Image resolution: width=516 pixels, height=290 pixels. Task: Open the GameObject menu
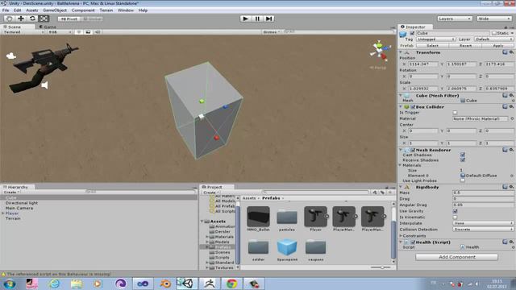coord(55,10)
